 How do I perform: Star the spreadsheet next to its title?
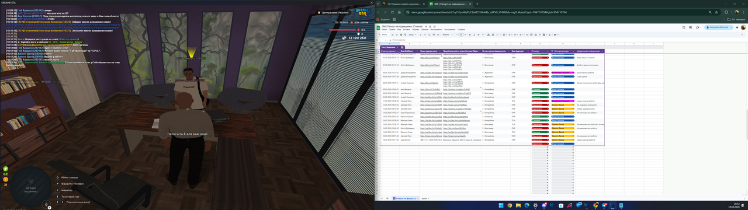[426, 26]
